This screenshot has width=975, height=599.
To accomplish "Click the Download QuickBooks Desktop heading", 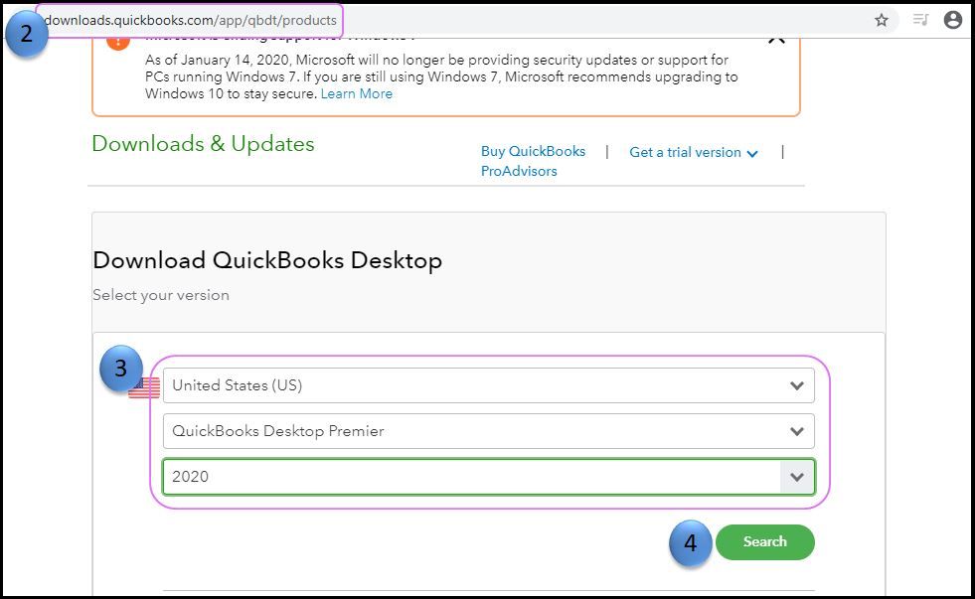I will [267, 260].
